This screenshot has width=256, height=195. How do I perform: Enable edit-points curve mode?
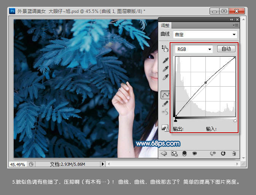click(x=165, y=94)
